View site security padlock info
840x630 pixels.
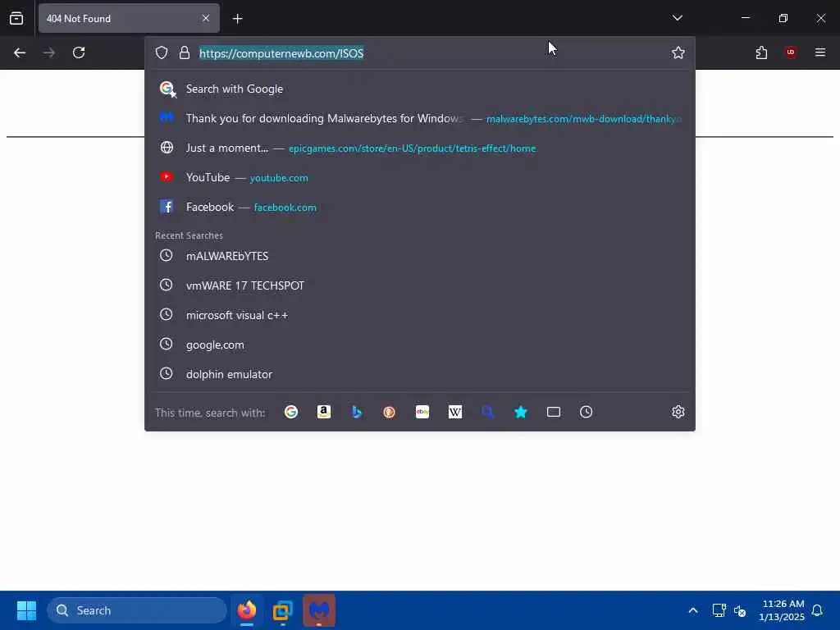pyautogui.click(x=185, y=52)
